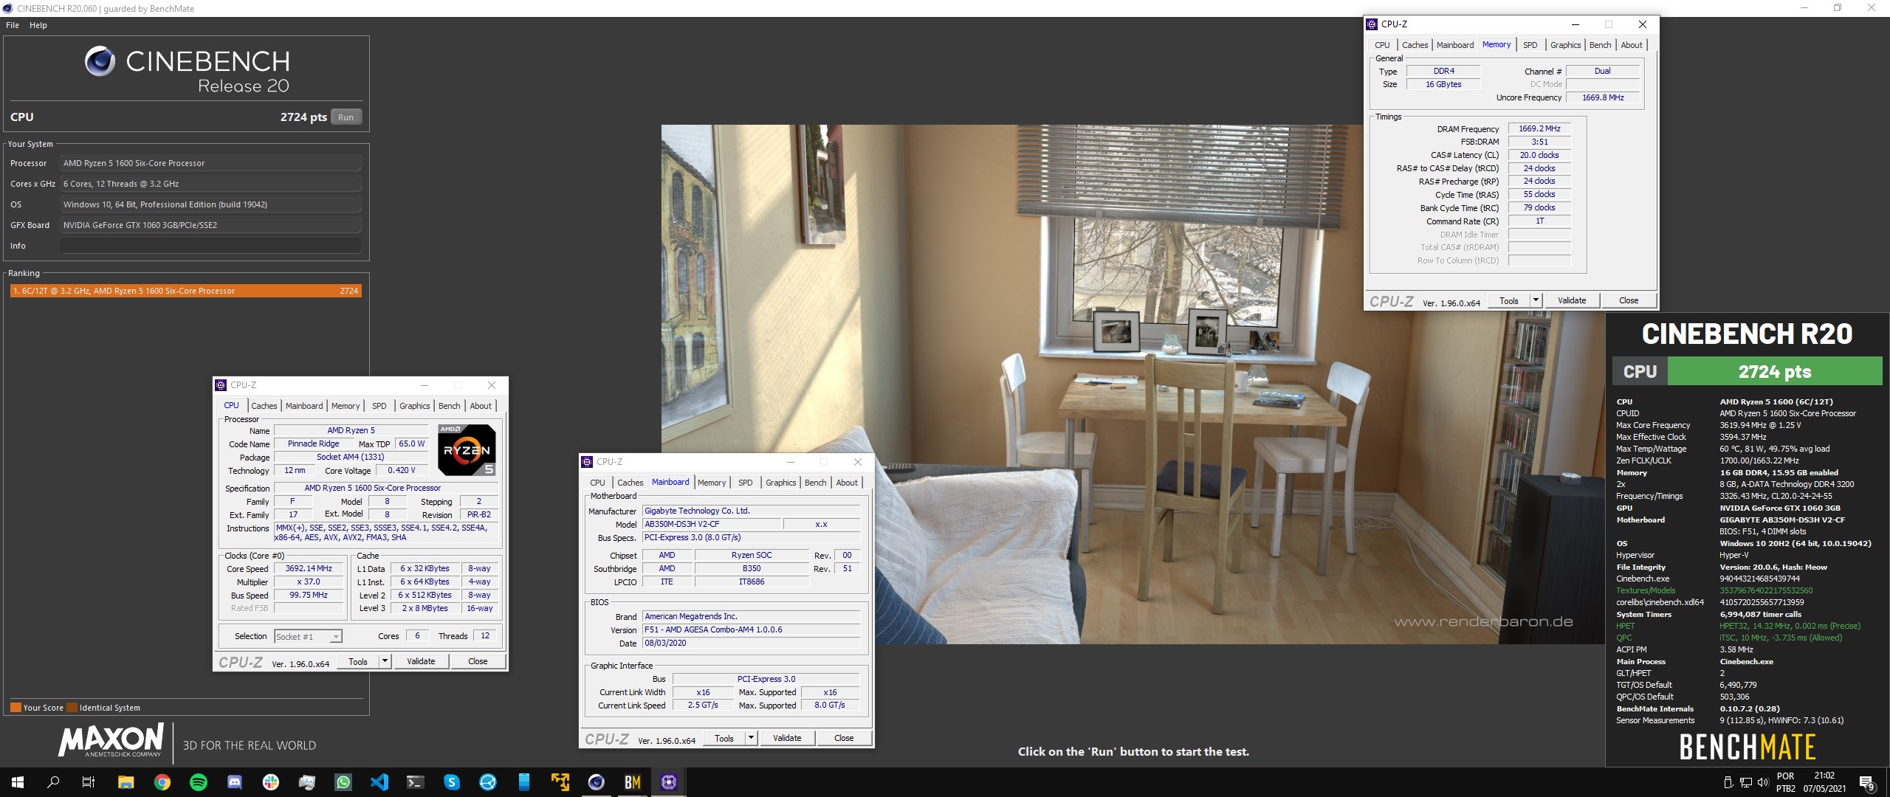This screenshot has width=1890, height=797.
Task: Click the Run button beside the CPU score
Action: [x=346, y=117]
